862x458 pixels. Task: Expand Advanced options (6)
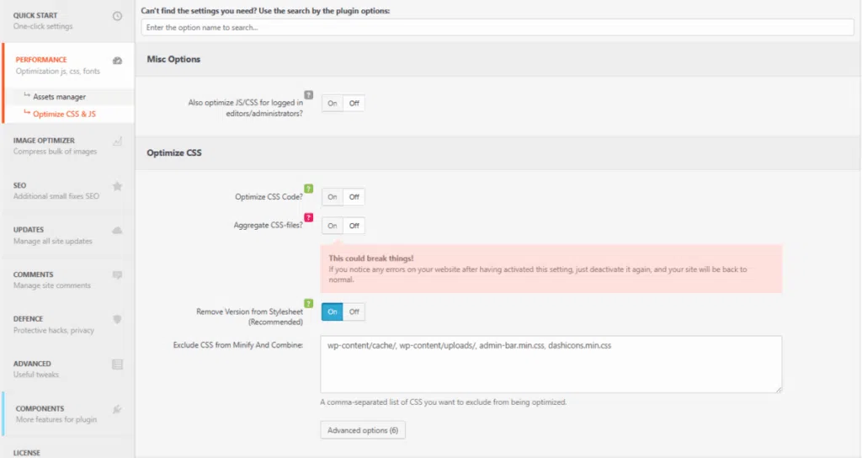click(x=363, y=430)
